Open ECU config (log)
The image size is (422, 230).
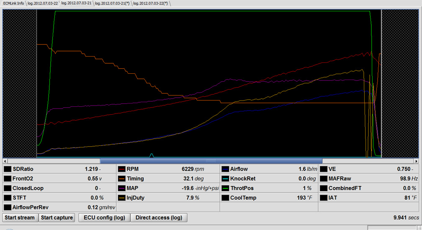(104, 217)
